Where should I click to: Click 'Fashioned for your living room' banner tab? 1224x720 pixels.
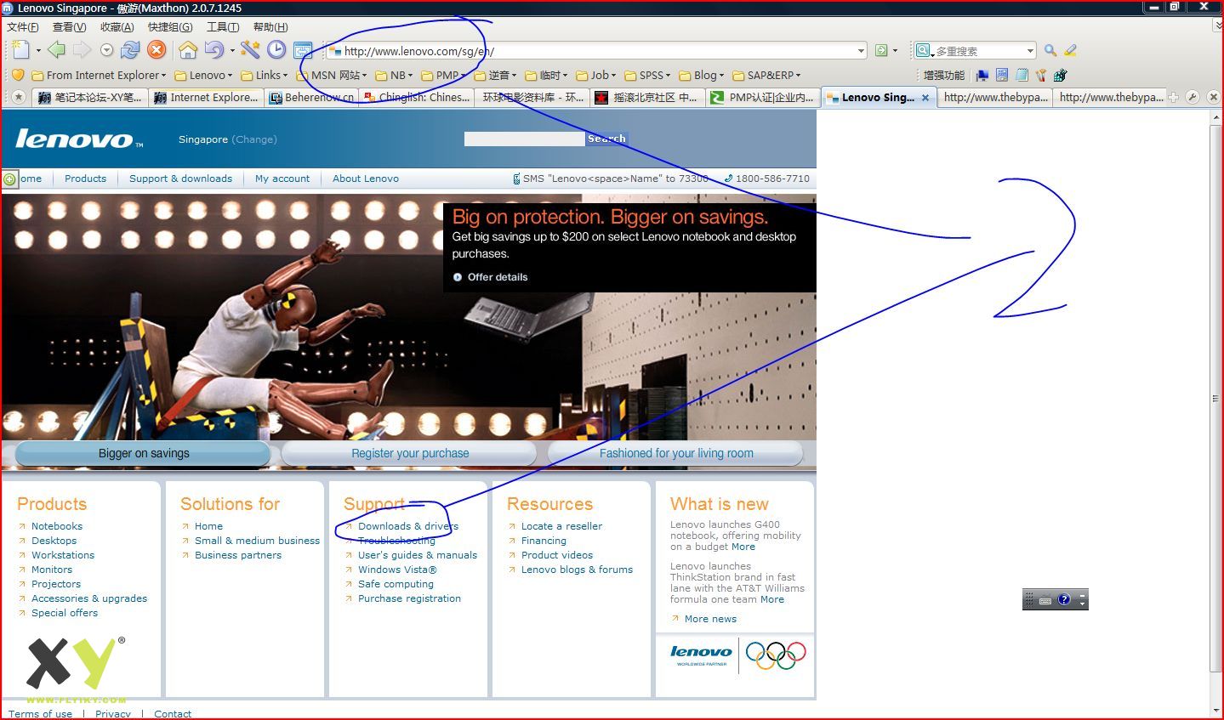pos(676,453)
